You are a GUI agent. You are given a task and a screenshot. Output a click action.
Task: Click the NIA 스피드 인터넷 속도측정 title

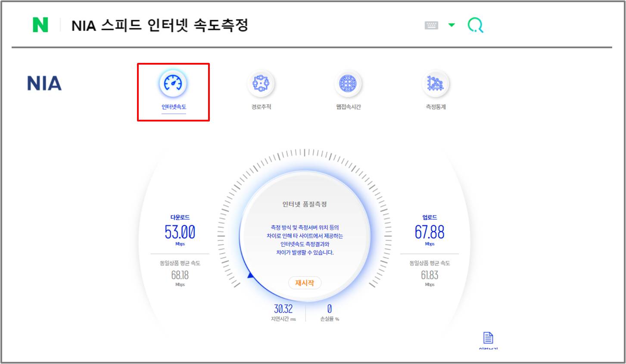coord(160,25)
